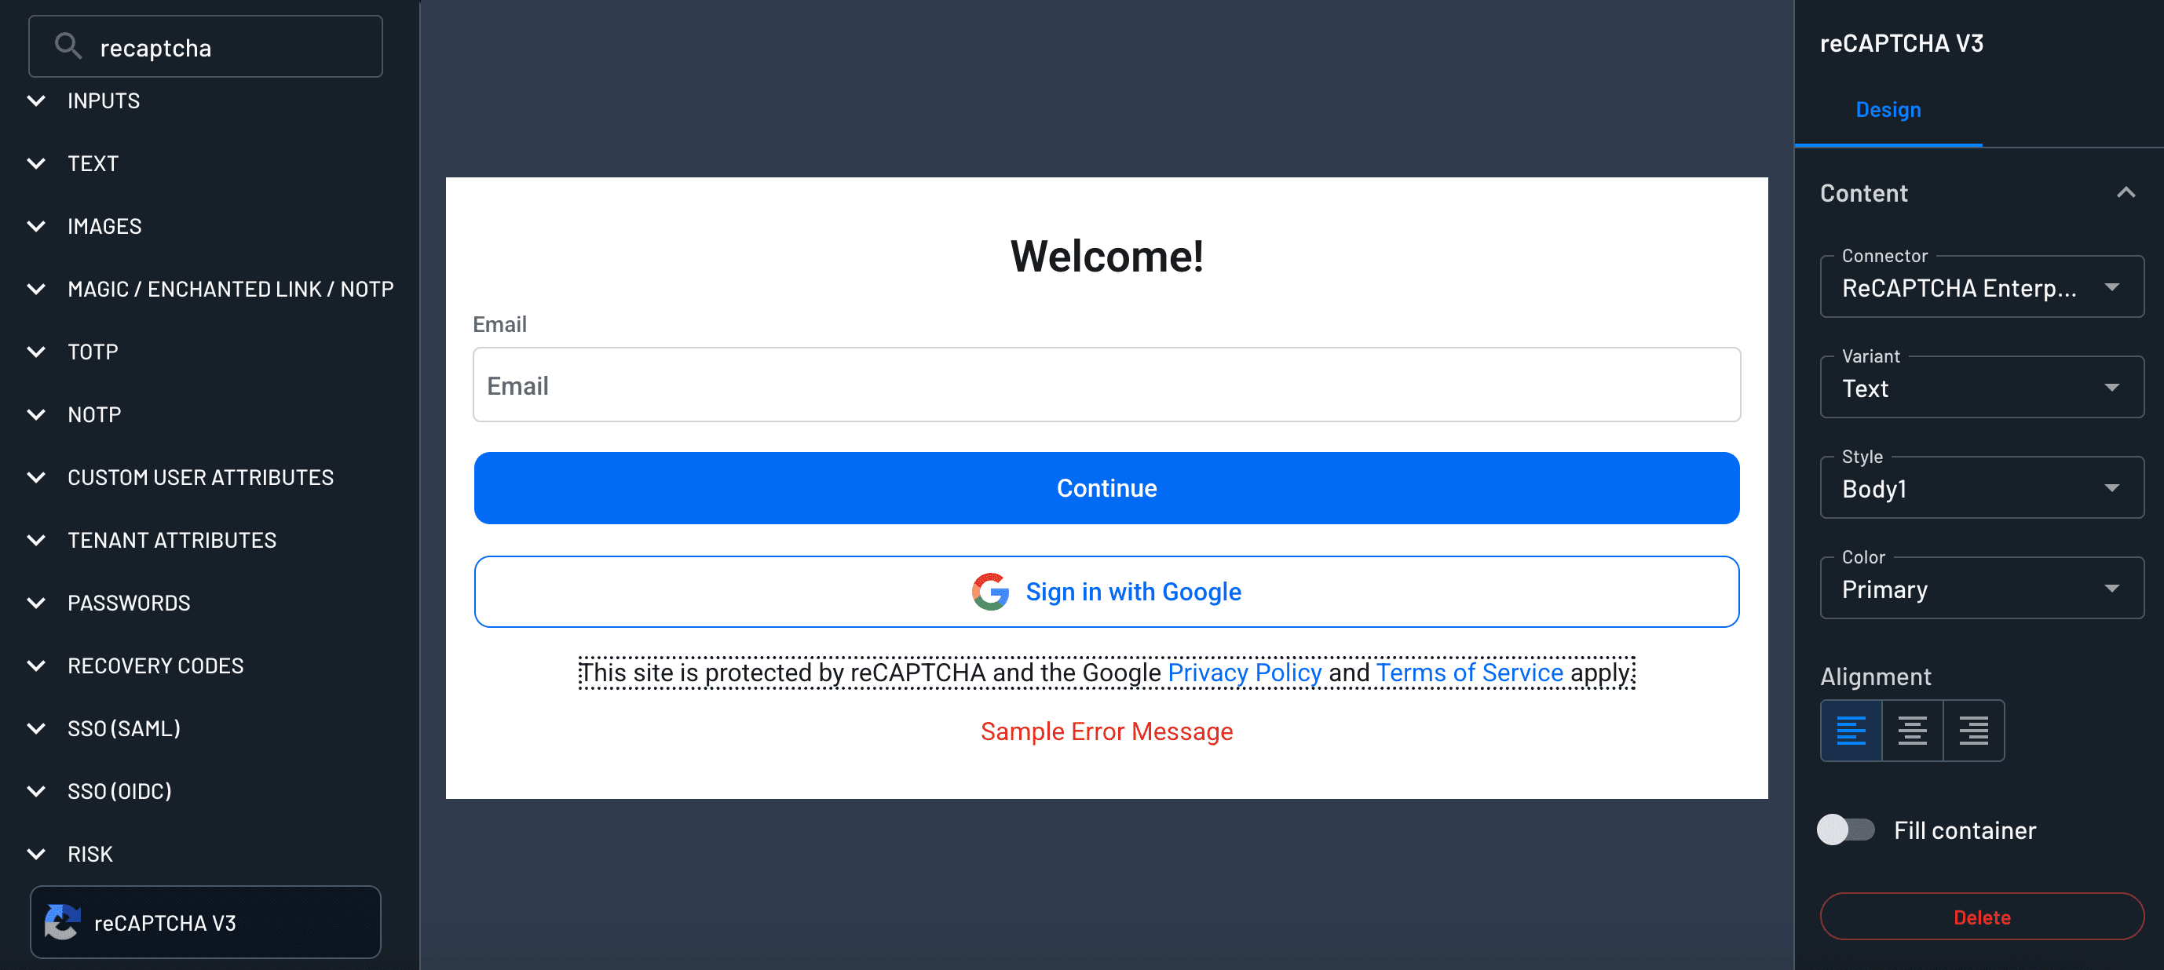Switch to the Design tab

tap(1888, 109)
